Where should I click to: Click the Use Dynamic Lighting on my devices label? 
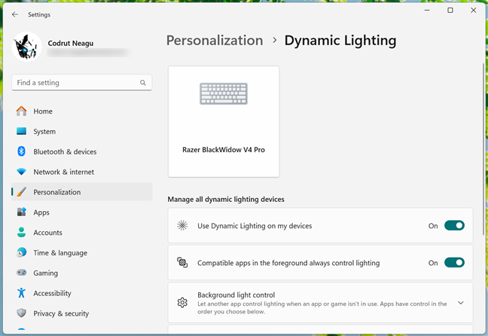pyautogui.click(x=255, y=226)
